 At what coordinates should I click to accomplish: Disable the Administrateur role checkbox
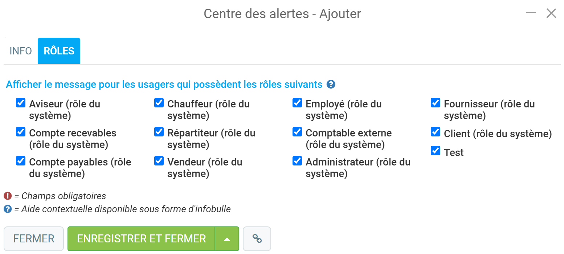297,161
